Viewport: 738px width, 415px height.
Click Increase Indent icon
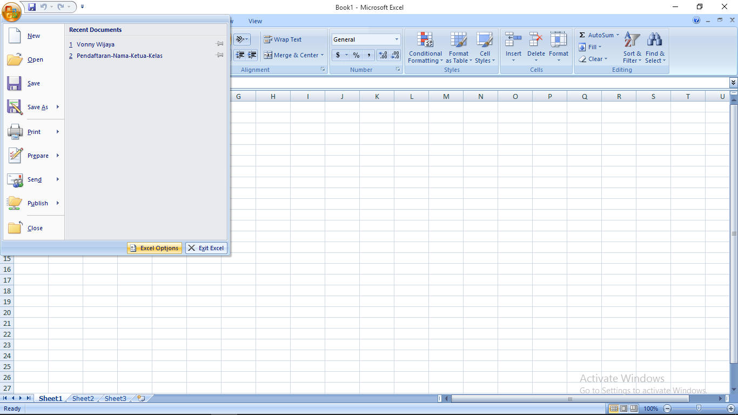252,55
